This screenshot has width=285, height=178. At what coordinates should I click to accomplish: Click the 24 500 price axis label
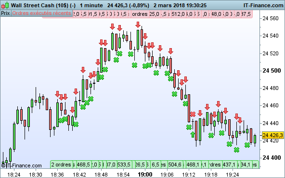(272, 71)
